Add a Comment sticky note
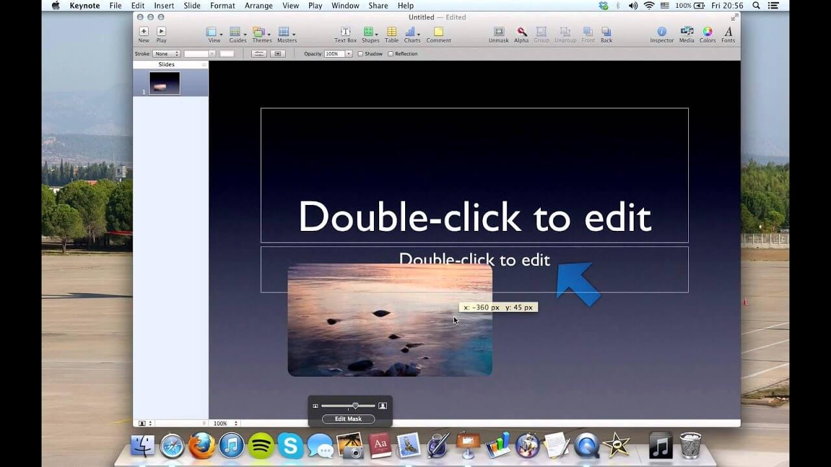 coord(439,34)
